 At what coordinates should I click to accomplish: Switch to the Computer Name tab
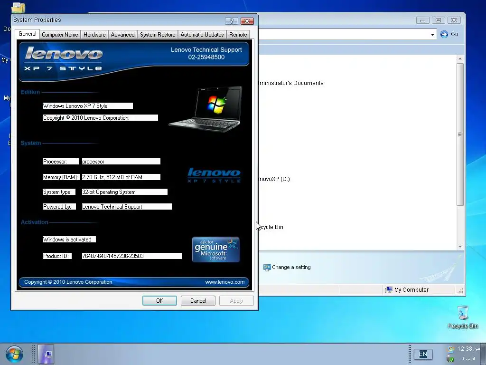coord(60,34)
